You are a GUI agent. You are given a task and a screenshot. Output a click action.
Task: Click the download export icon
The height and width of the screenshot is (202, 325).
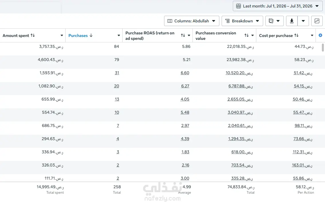click(291, 21)
